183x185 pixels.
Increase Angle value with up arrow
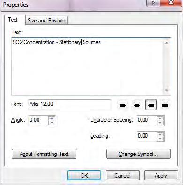tap(52, 118)
